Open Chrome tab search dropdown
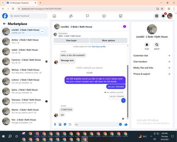Image resolution: width=177 pixels, height=142 pixels. pyautogui.click(x=3, y=3)
